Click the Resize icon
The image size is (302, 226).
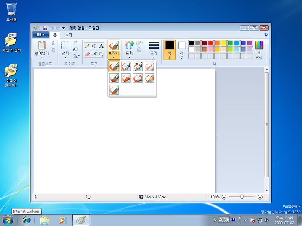(x=75, y=49)
